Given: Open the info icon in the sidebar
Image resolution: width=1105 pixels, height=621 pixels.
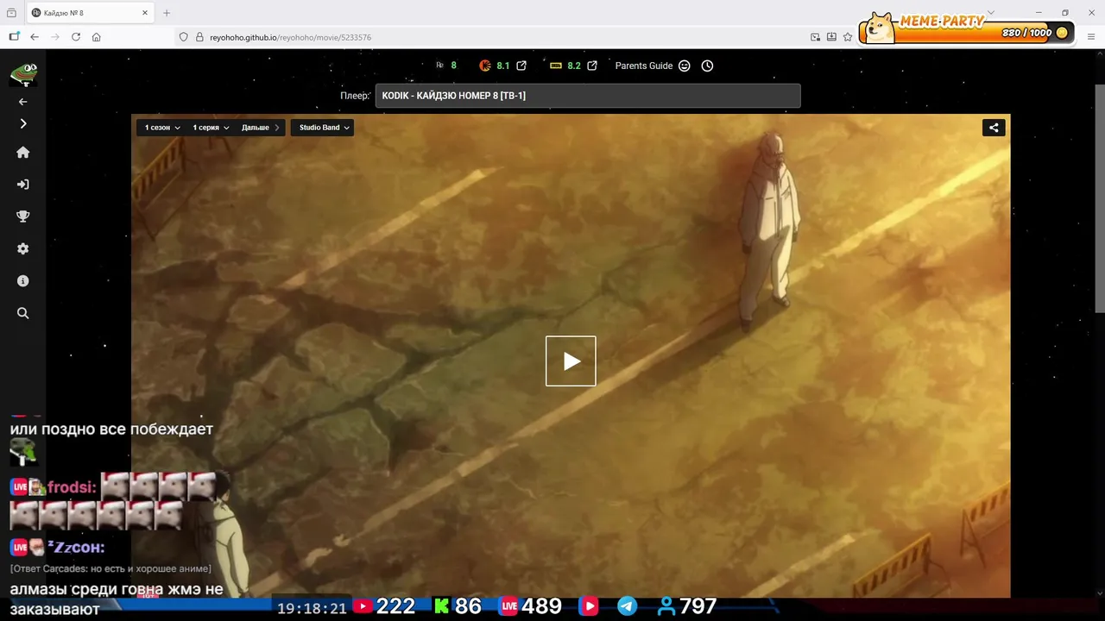Looking at the screenshot, I should (x=23, y=281).
